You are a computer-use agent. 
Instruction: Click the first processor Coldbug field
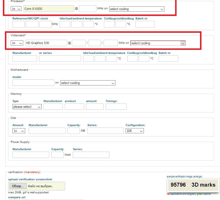[109, 24]
